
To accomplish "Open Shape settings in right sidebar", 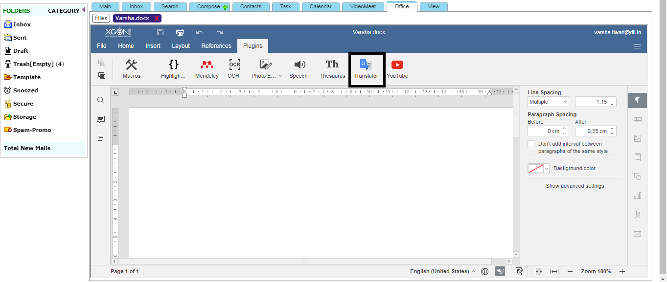I will pos(638,176).
